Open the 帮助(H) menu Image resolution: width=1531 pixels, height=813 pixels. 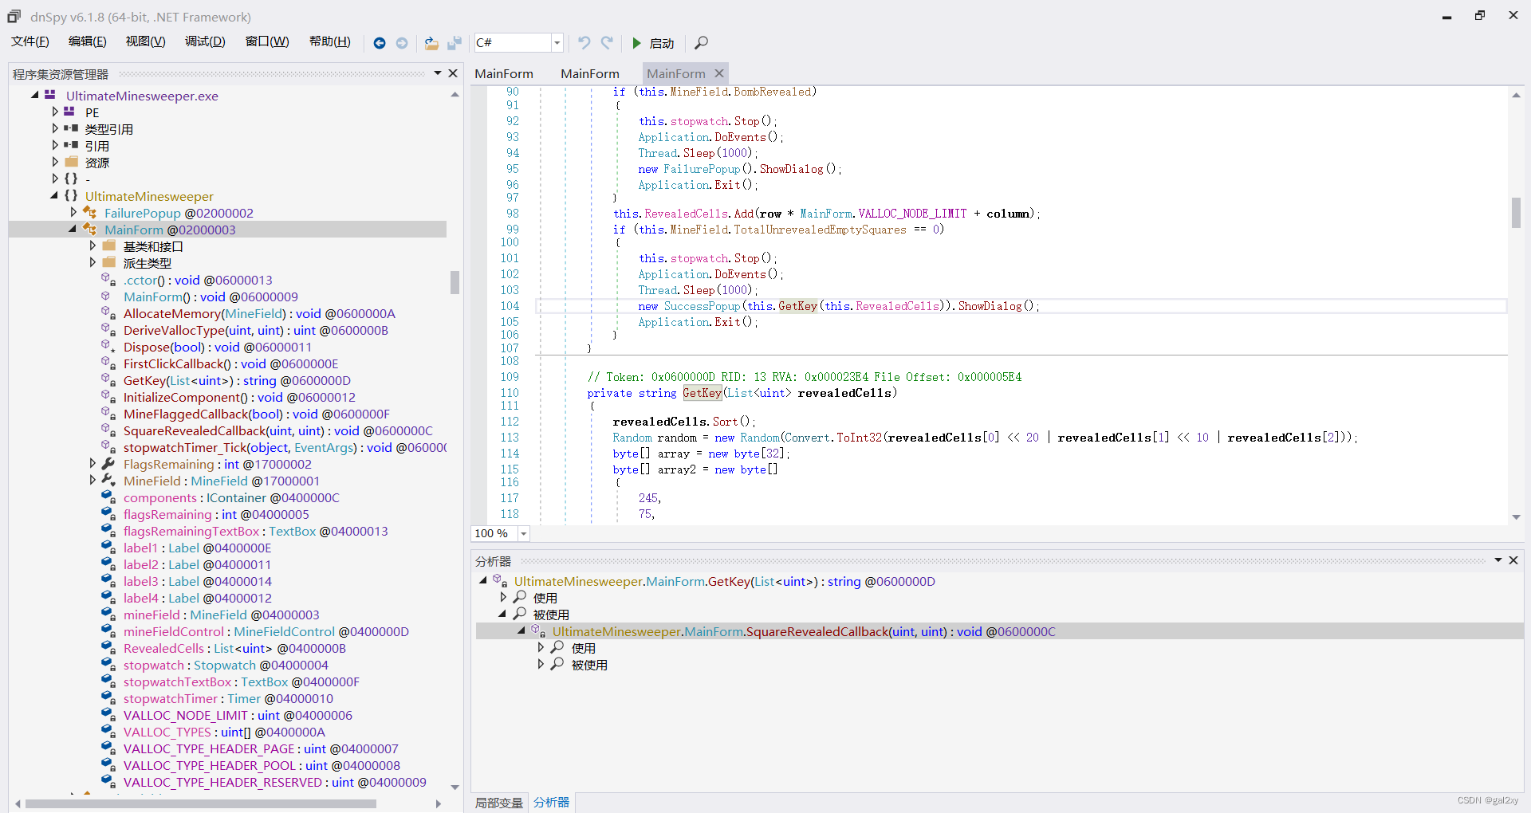[330, 41]
